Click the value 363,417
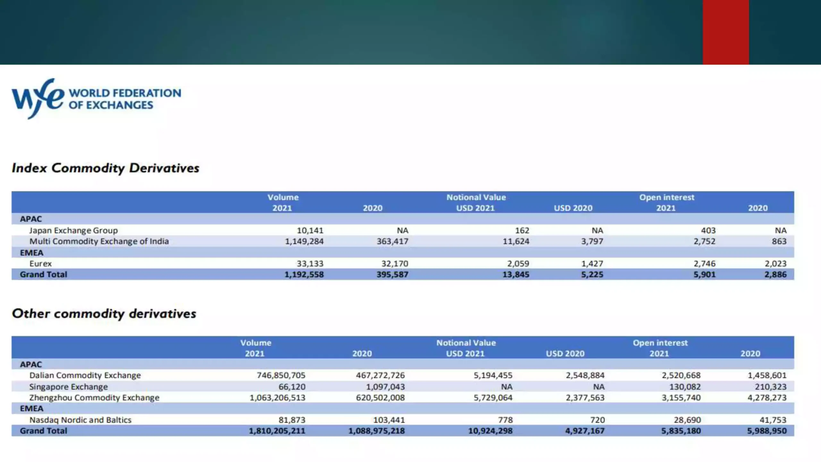Viewport: 821px width, 462px height. coord(393,241)
